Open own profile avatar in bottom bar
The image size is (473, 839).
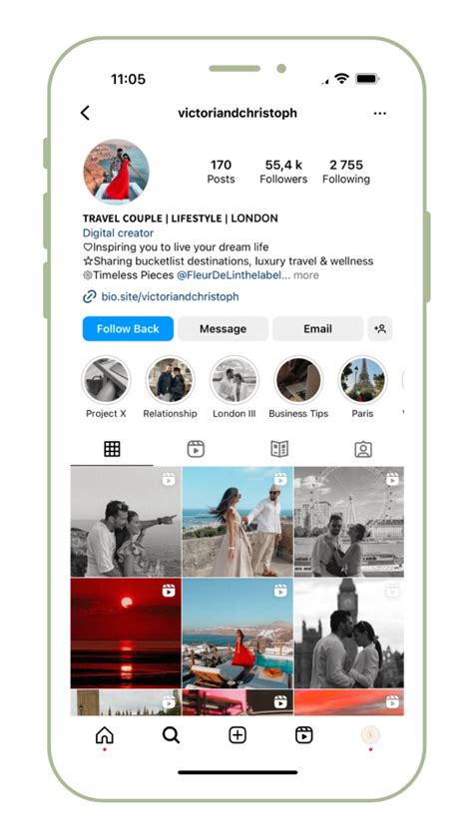pyautogui.click(x=370, y=735)
